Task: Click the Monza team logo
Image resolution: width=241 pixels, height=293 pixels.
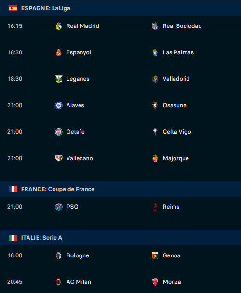Action: pos(155,282)
